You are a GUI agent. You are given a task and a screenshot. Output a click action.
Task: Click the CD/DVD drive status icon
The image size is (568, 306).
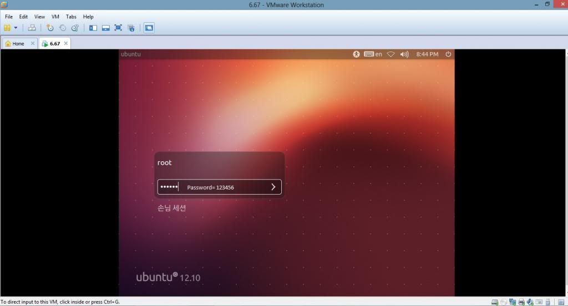click(x=504, y=302)
